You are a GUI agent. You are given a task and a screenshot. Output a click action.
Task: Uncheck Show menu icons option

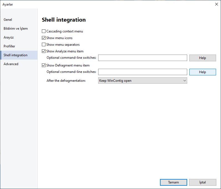click(x=44, y=38)
